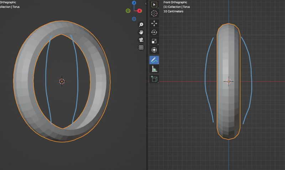This screenshot has width=285, height=170.
Task: Click the right blue annotation curve in Front view
Action: 252,80
